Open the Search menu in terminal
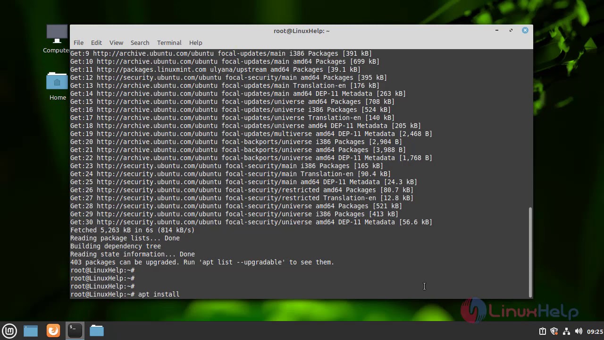Screen dimensions: 604x340 140,42
